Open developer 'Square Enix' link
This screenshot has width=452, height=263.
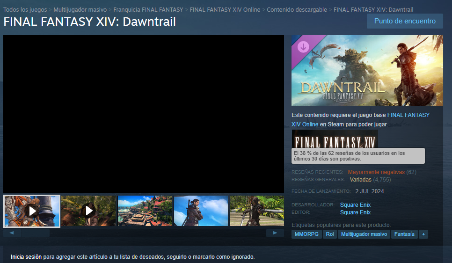click(355, 205)
